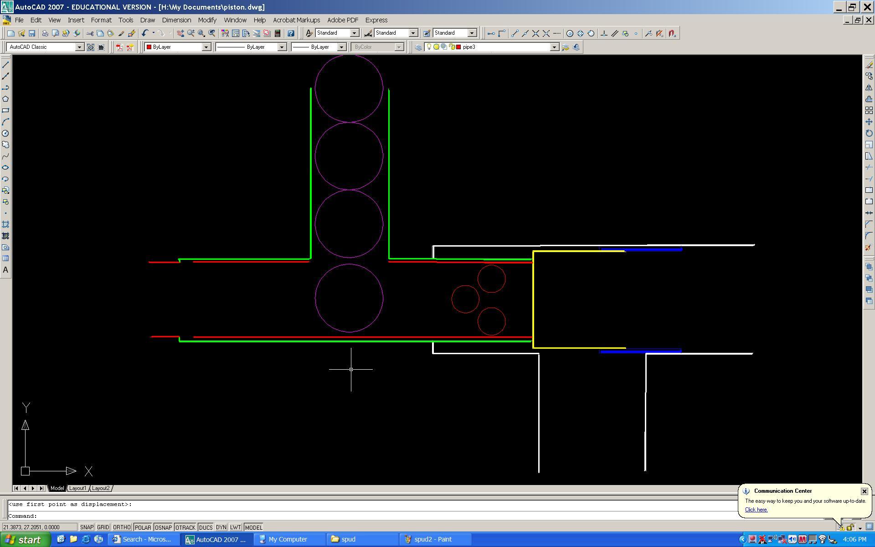Click the 'Click here.' Communication Center link

click(756, 510)
